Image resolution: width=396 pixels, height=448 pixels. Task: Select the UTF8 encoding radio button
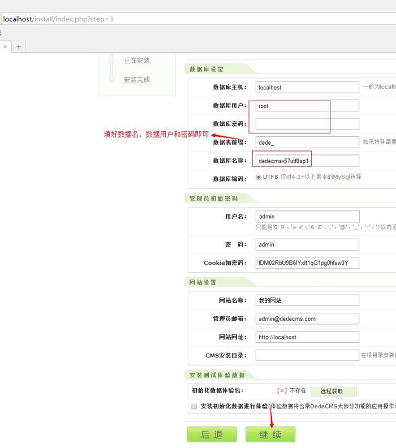point(259,177)
